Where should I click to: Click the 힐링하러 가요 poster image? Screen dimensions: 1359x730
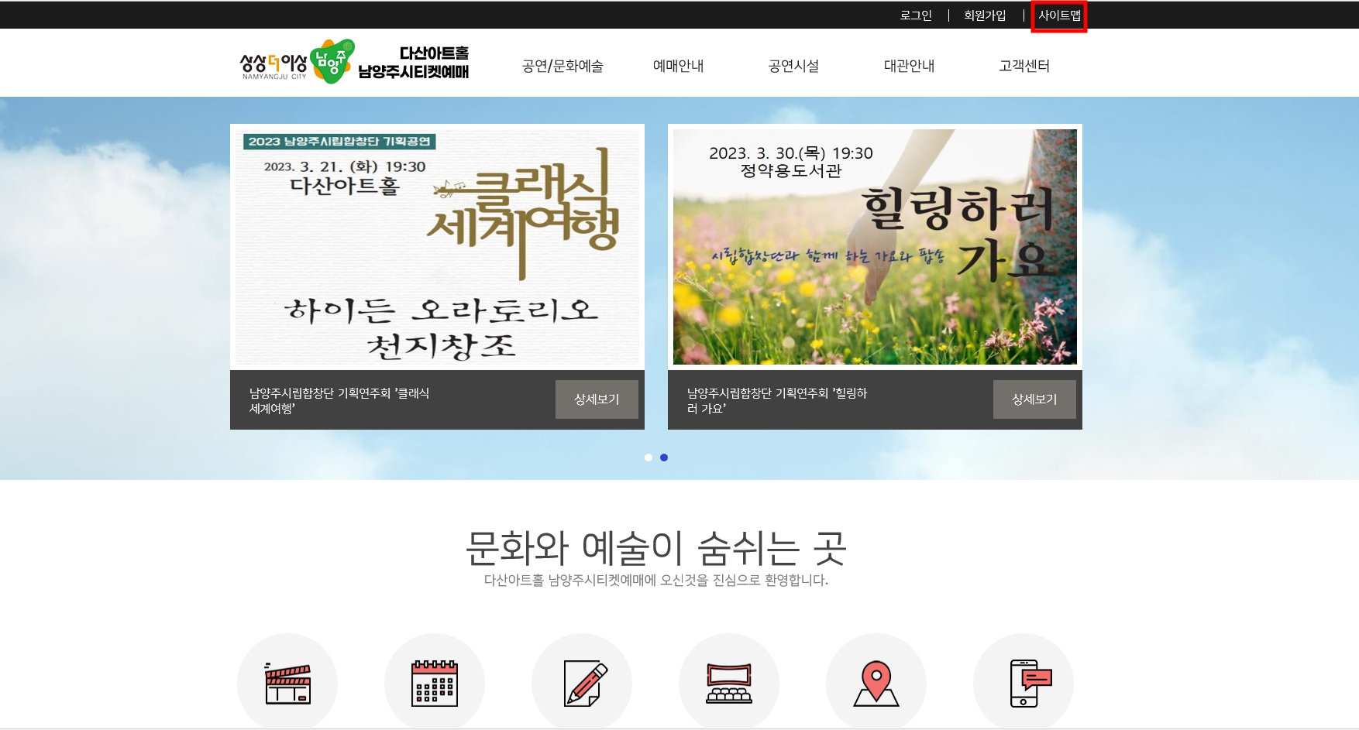[875, 246]
